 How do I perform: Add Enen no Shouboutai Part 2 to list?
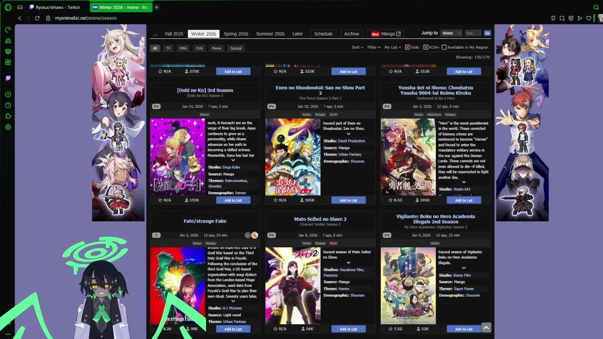point(349,200)
